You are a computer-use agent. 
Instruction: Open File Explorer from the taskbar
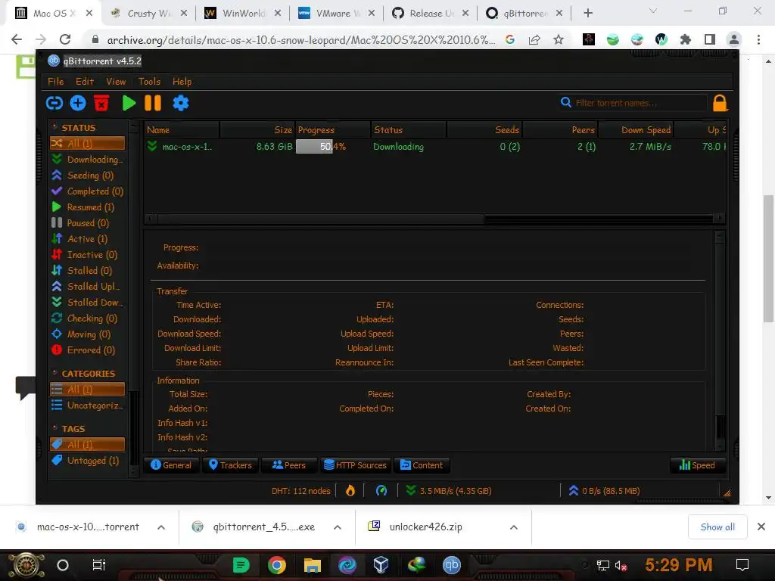(312, 564)
